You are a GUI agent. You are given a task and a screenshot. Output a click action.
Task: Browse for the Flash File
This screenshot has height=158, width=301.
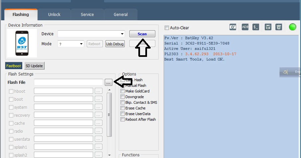point(108,82)
